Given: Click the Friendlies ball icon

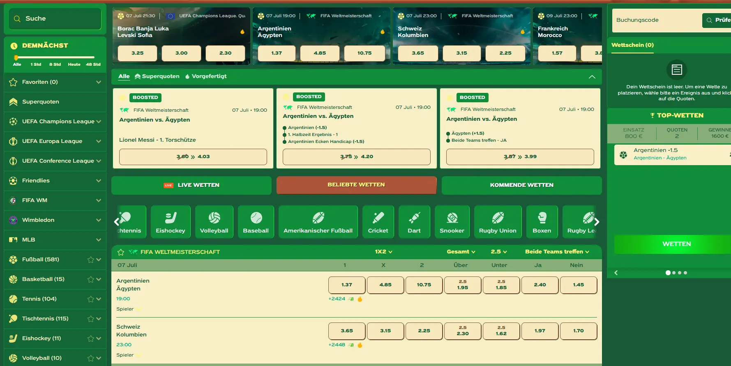Looking at the screenshot, I should pyautogui.click(x=13, y=181).
